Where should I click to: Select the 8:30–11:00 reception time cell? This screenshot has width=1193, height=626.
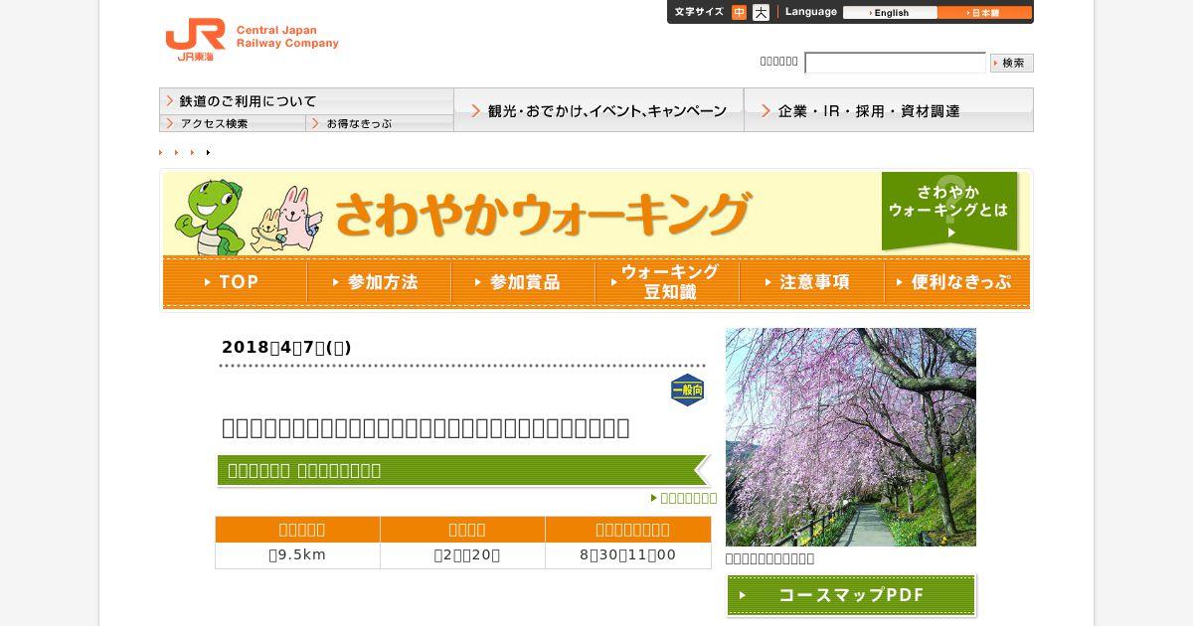point(627,555)
